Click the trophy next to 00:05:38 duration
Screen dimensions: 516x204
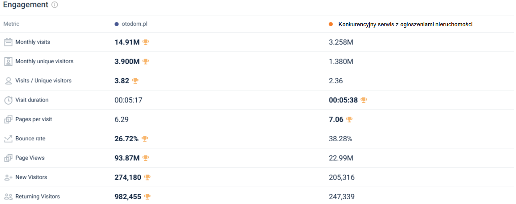point(364,100)
